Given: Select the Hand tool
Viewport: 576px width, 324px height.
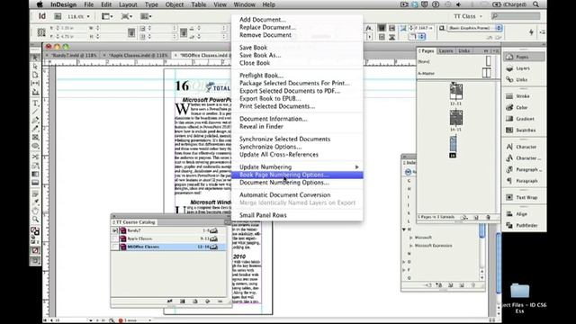Looking at the screenshot, I should coord(35,211).
